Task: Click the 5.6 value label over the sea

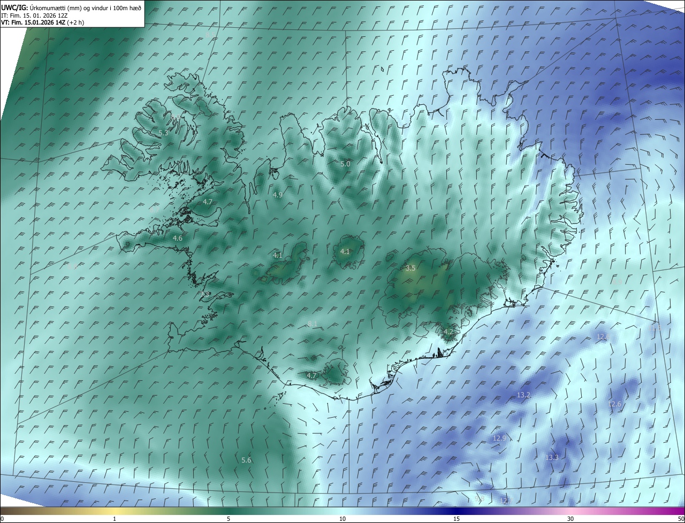Action: tap(246, 460)
